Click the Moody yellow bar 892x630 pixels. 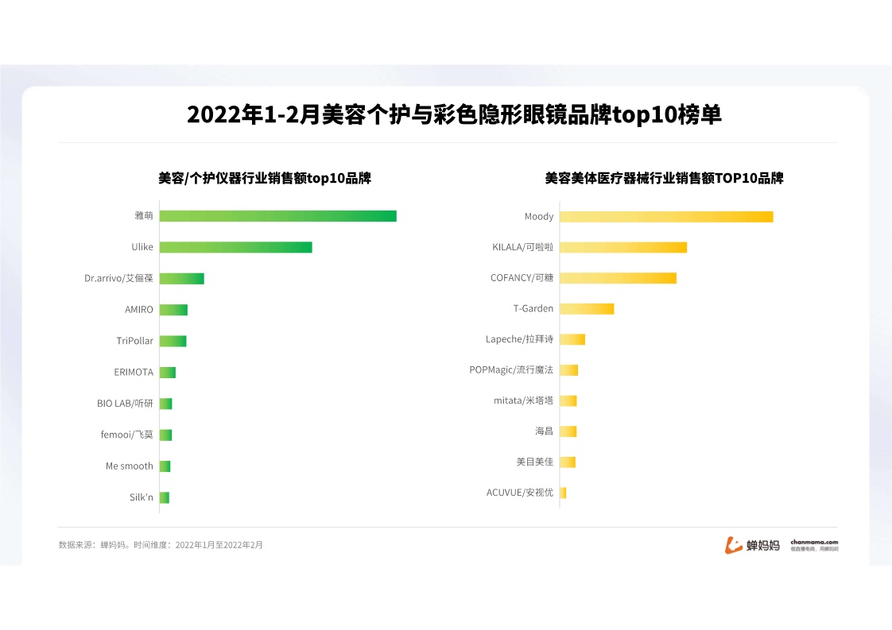pyautogui.click(x=666, y=217)
